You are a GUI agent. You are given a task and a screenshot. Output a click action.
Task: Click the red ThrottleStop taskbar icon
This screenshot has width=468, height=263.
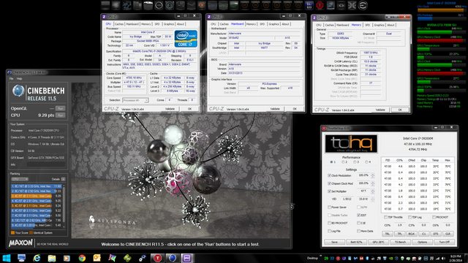pyautogui.click(x=158, y=258)
